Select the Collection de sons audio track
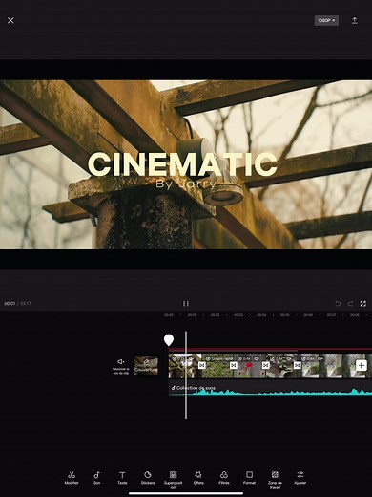Image resolution: width=372 pixels, height=497 pixels. 270,388
